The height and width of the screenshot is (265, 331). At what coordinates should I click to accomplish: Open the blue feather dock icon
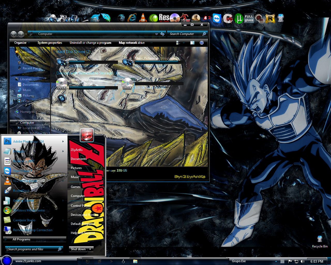pos(106,18)
